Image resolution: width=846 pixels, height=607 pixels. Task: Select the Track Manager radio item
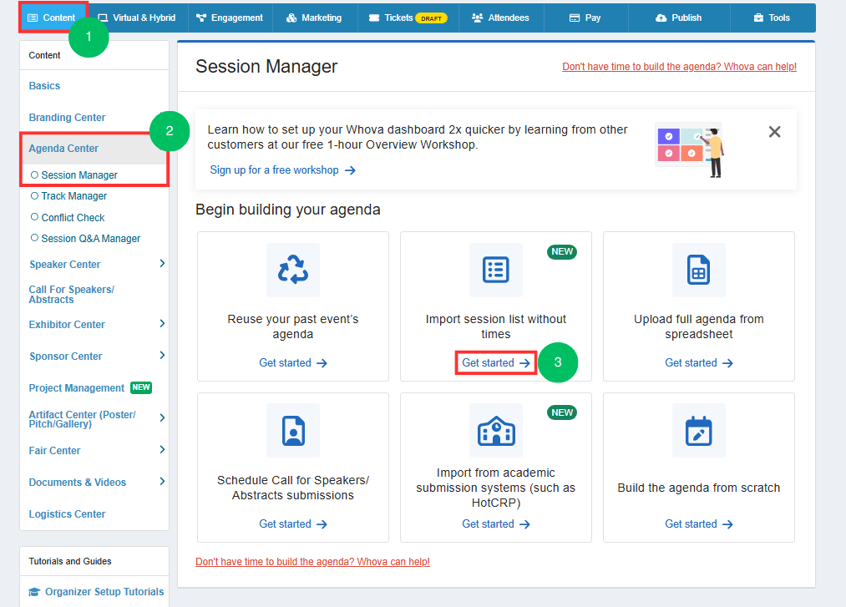[69, 196]
